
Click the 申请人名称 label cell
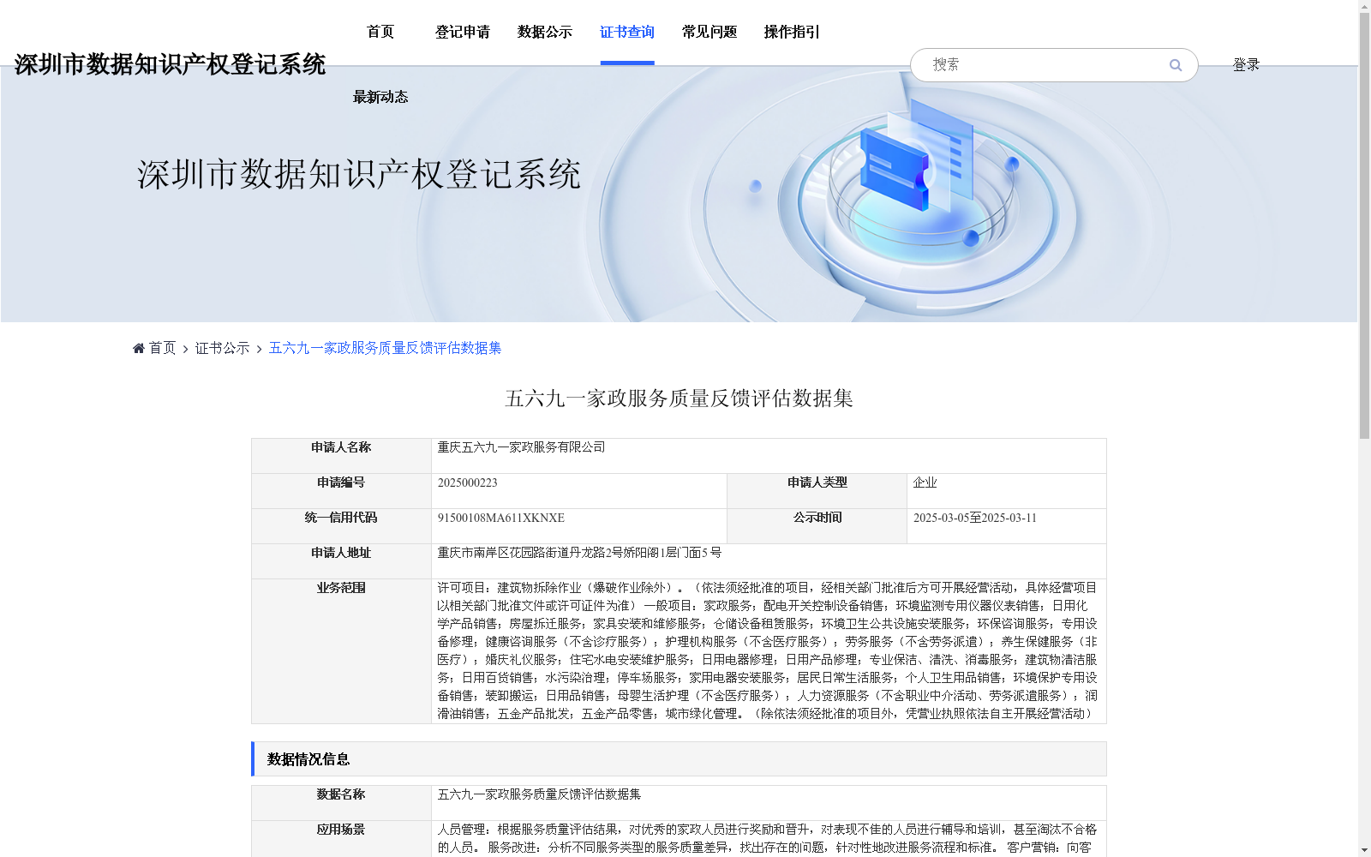[341, 456]
